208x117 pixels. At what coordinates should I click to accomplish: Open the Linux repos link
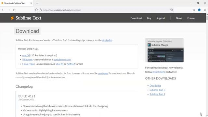coord(29,64)
